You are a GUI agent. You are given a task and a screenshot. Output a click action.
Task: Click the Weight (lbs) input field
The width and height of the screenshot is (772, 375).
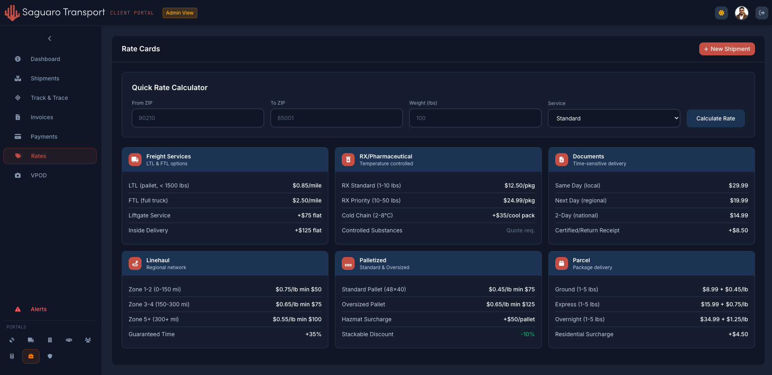475,118
